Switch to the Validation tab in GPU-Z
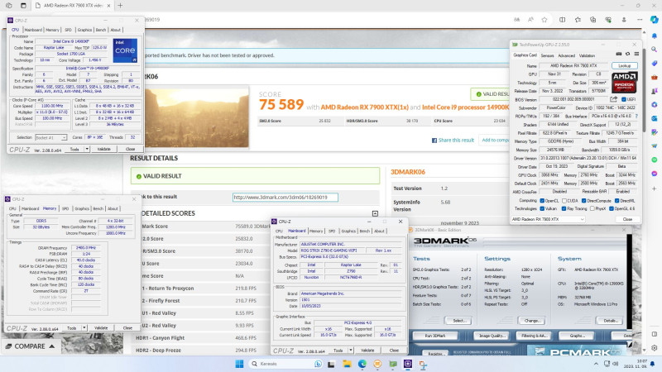The image size is (662, 372). coord(587,55)
